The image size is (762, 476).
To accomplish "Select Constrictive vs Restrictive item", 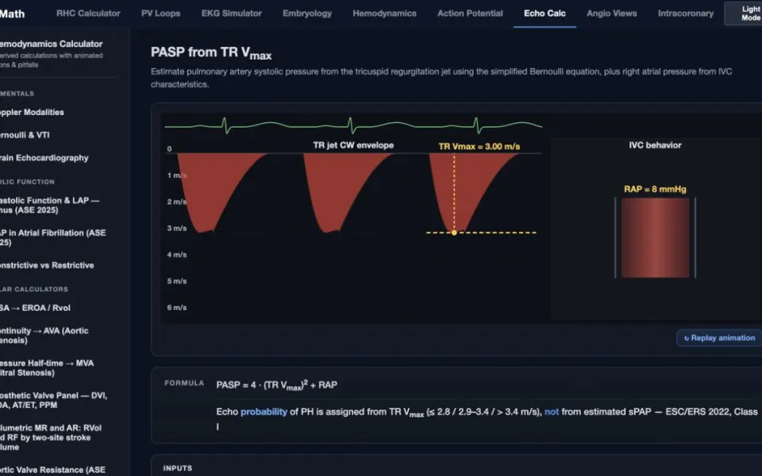I will click(x=47, y=265).
